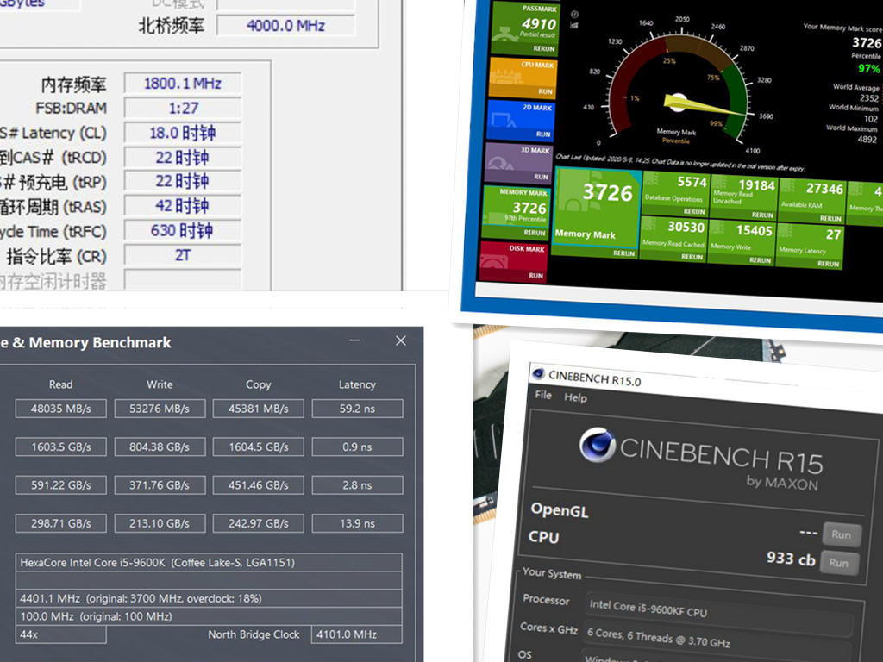
Task: Click the tRFC 630 clocks value
Action: [183, 231]
